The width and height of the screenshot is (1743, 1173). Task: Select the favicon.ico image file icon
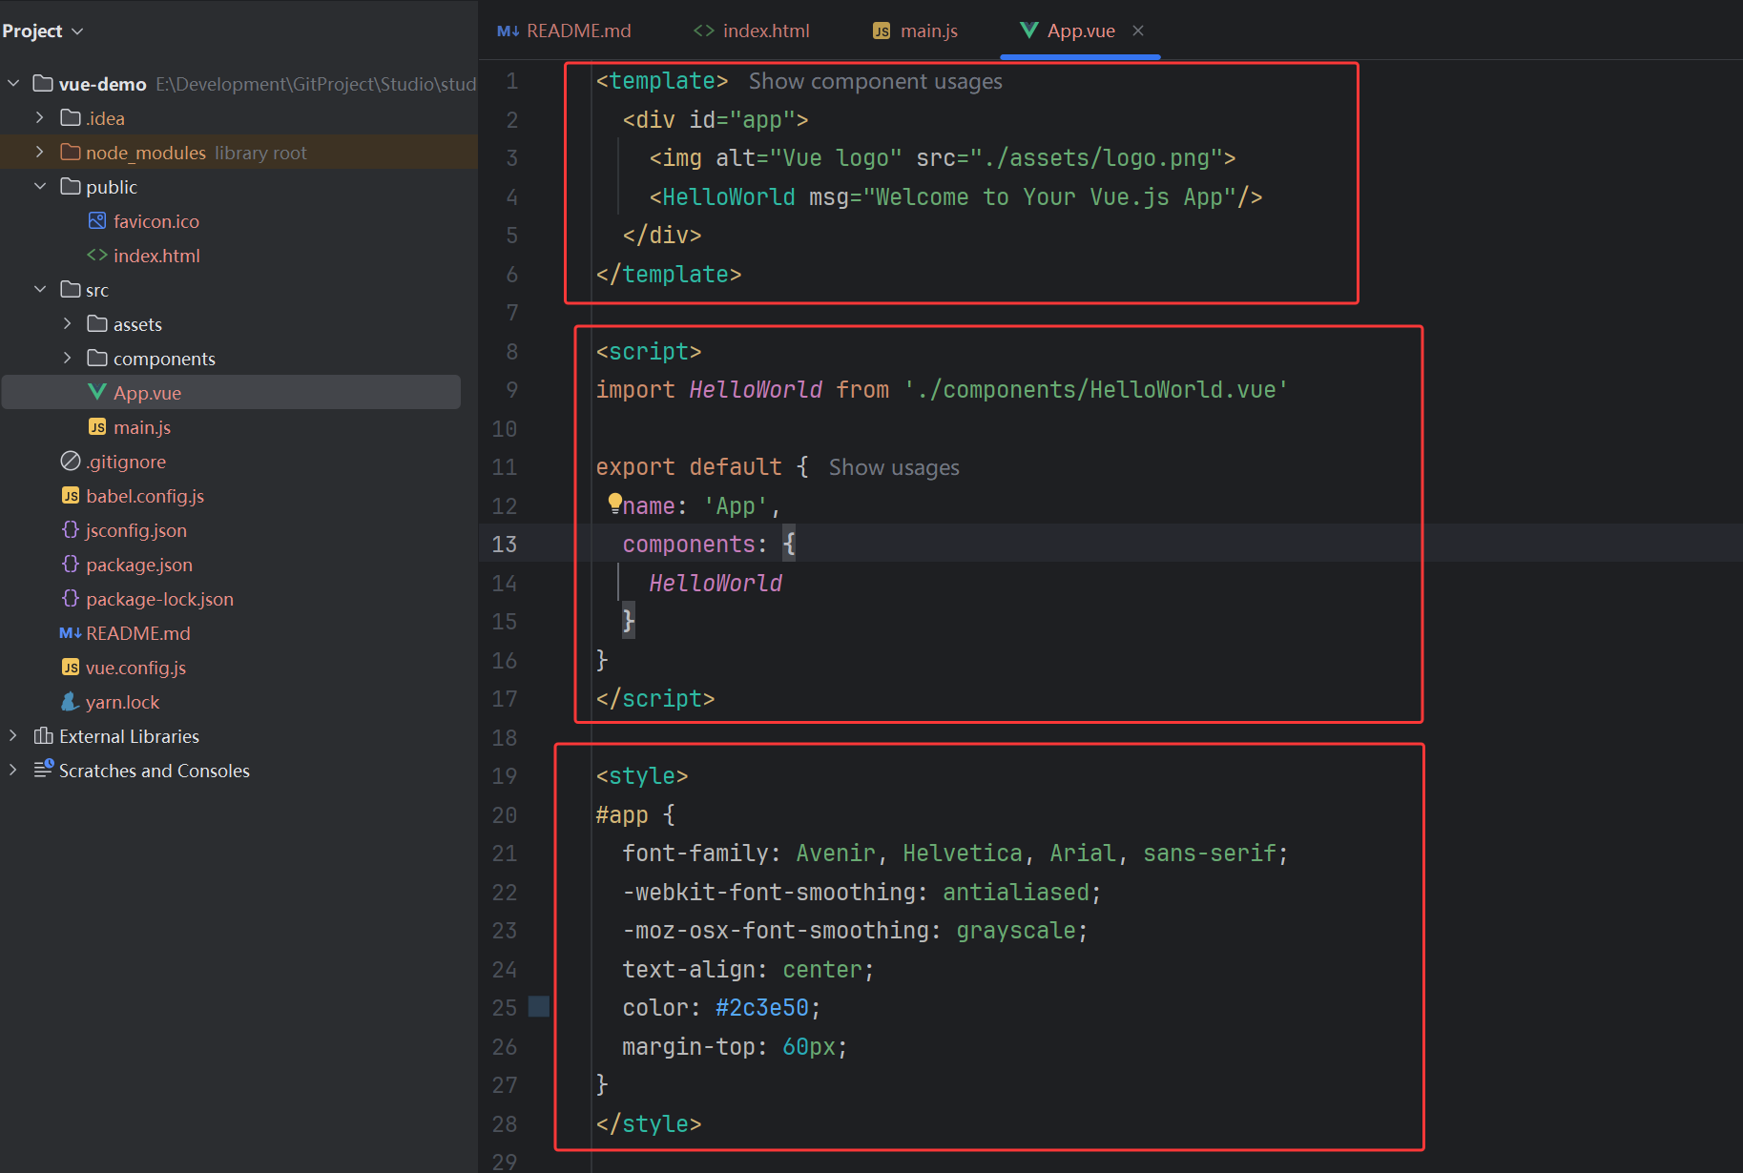[96, 220]
